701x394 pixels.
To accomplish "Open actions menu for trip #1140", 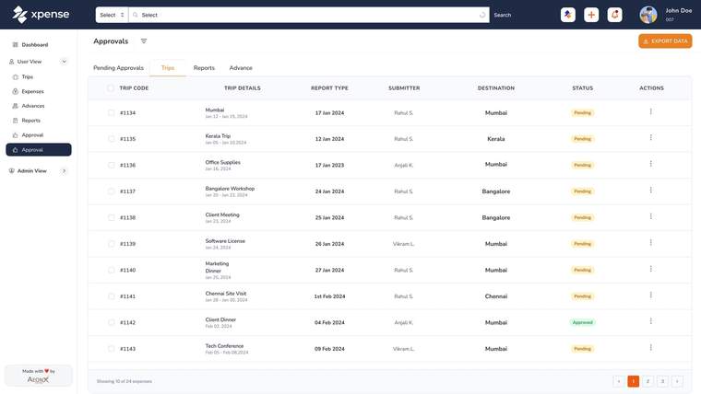I will [650, 269].
